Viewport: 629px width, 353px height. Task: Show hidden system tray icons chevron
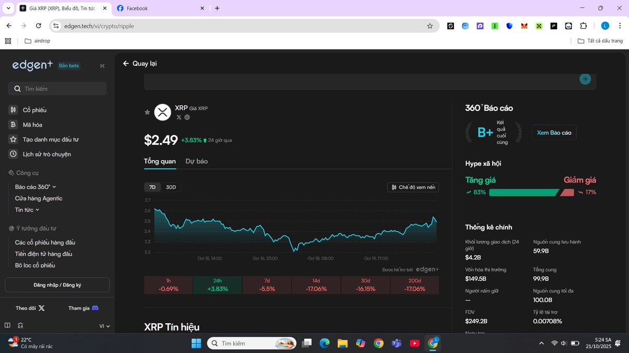coord(541,343)
